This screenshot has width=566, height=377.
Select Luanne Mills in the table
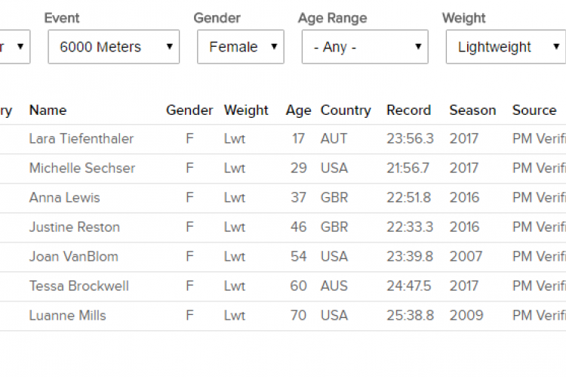67,316
